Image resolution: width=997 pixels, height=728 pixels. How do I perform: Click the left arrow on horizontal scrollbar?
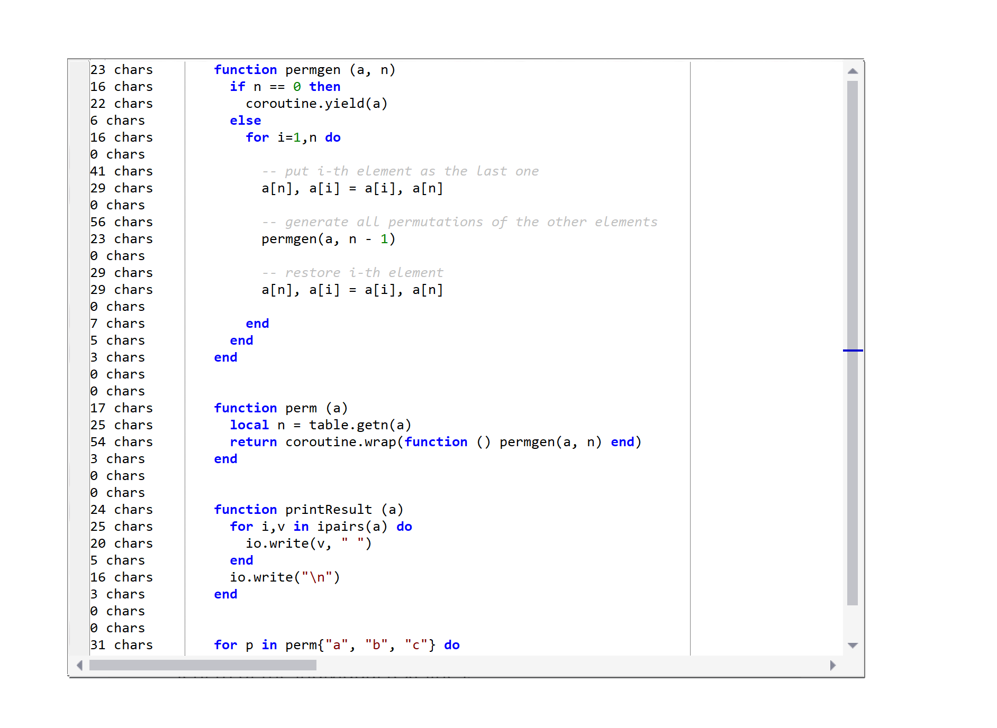click(x=79, y=666)
